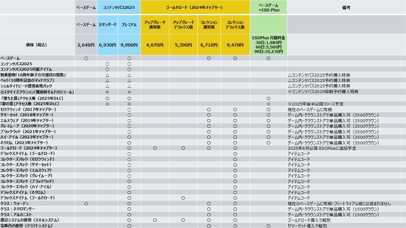406x228 pixels.
Task: Select the "サマーセット（2018年チャプター）" row label
Action: click(x=27, y=115)
